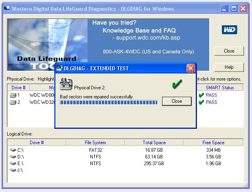The width and height of the screenshot is (252, 192).
Task: Click 334 MB free space value
Action: 213,150
